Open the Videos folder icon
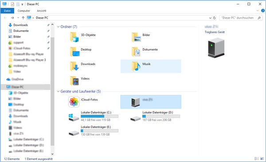 coord(74,81)
